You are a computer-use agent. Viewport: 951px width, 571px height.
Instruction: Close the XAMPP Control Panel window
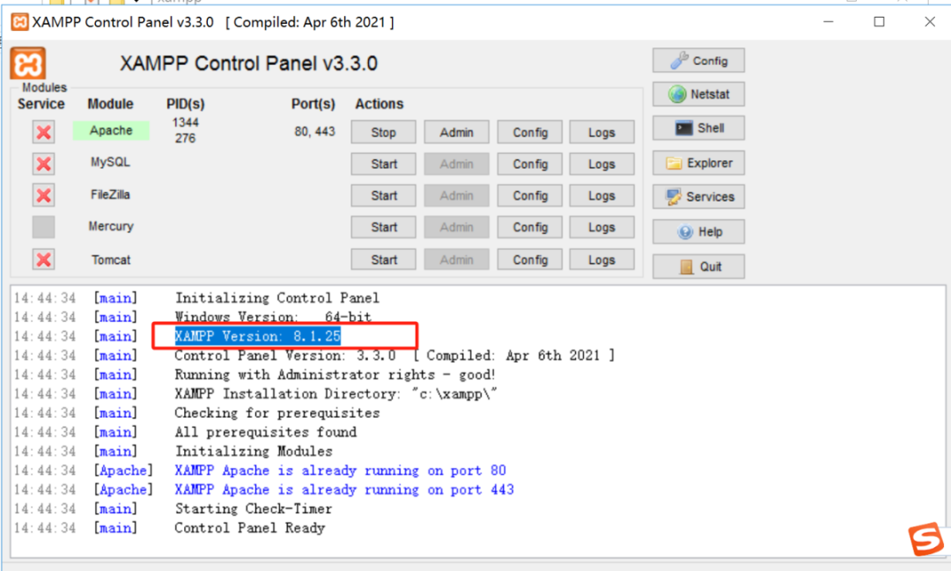tap(930, 22)
